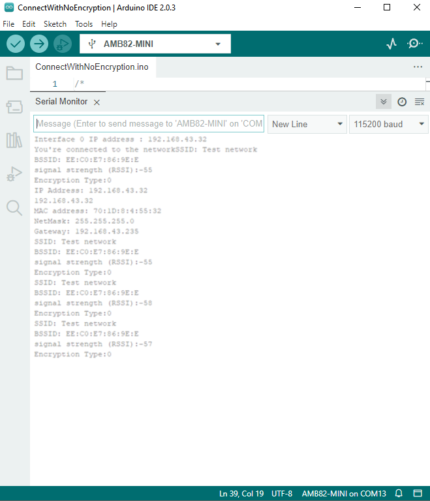Click the serial message input field

tap(149, 124)
